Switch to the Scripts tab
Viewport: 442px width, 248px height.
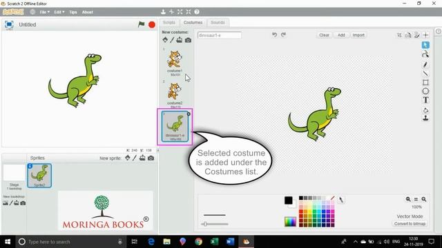click(x=169, y=23)
